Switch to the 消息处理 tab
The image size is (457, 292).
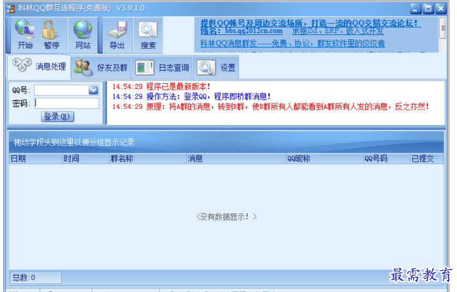(39, 66)
